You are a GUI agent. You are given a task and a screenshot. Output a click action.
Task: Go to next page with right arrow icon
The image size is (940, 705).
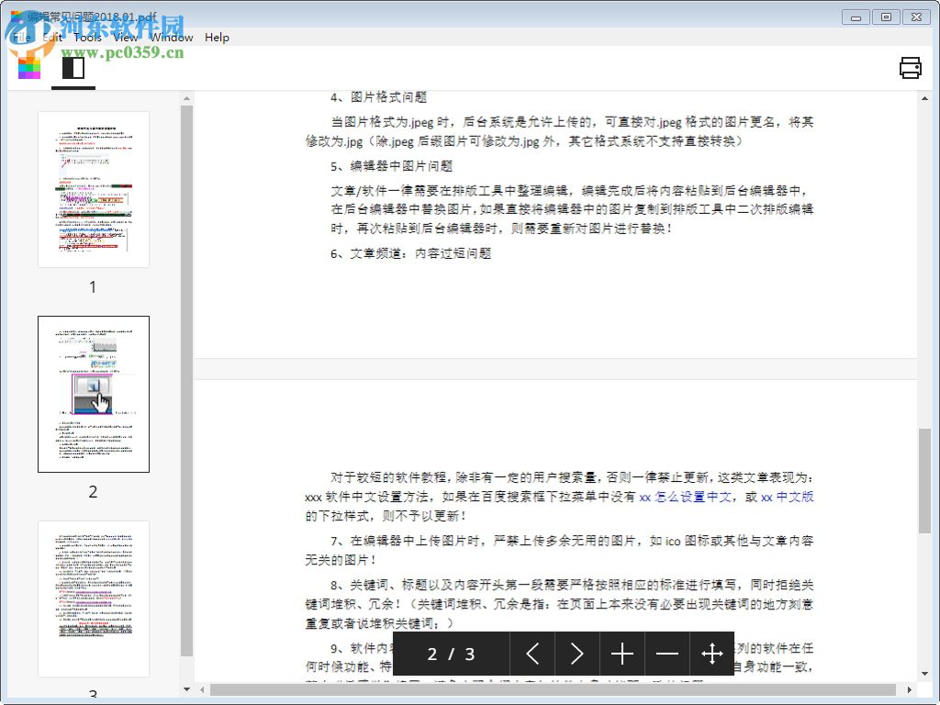[577, 654]
